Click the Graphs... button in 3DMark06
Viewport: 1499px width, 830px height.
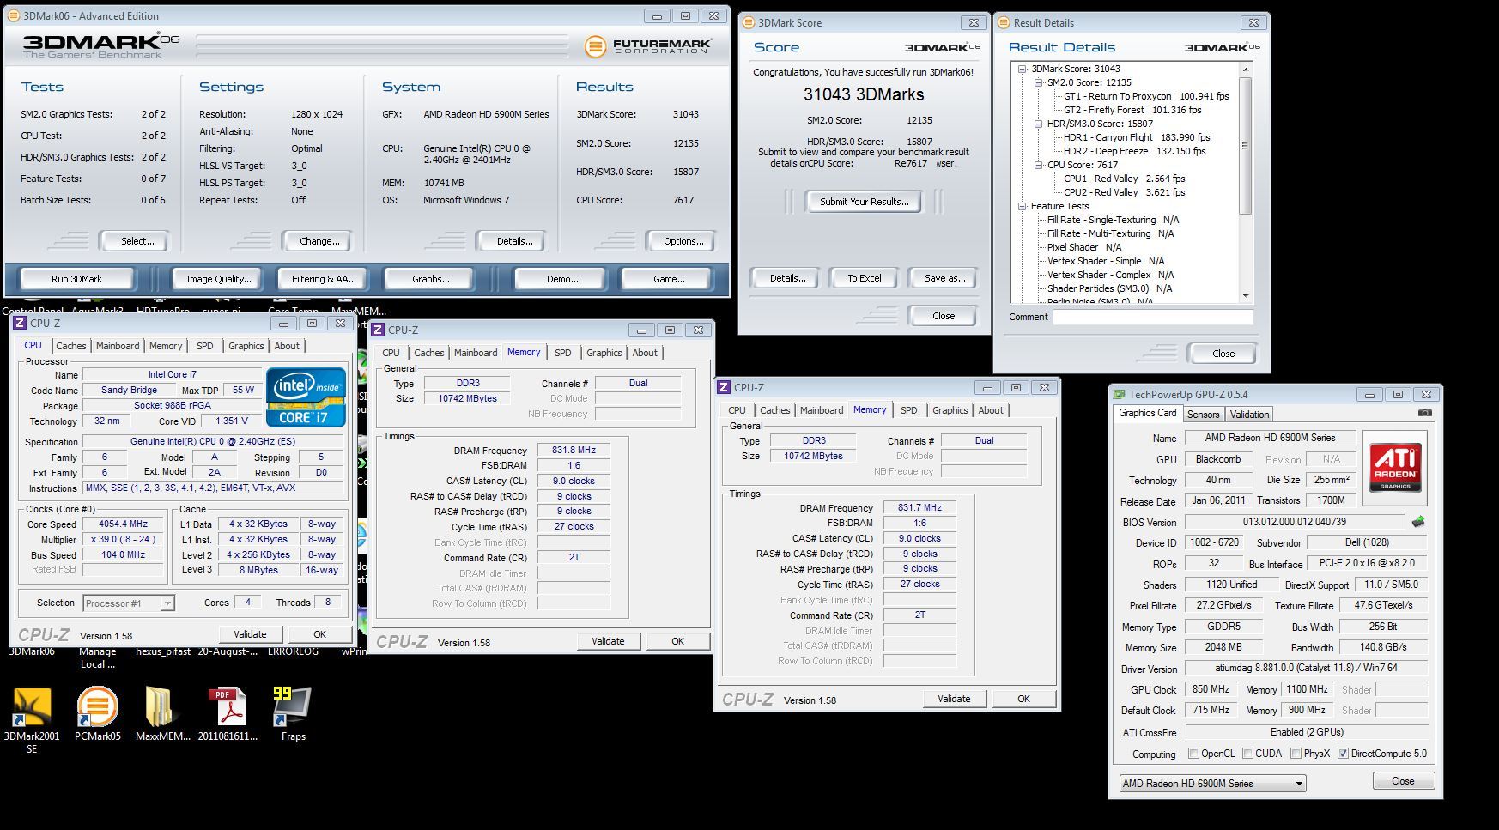coord(431,279)
